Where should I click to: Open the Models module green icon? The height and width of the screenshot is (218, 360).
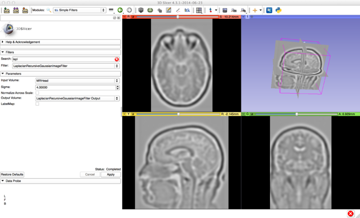tap(150, 10)
